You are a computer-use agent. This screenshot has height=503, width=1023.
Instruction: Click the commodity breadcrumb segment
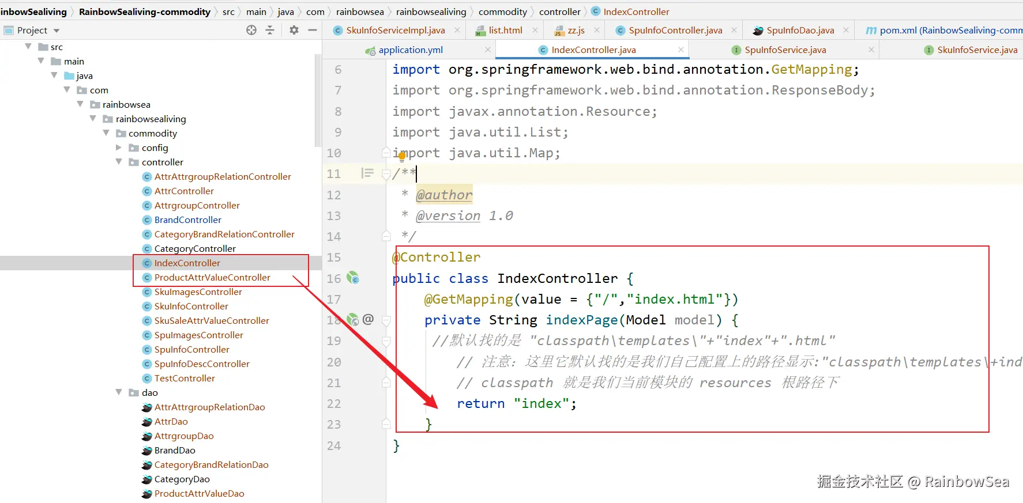tap(503, 12)
